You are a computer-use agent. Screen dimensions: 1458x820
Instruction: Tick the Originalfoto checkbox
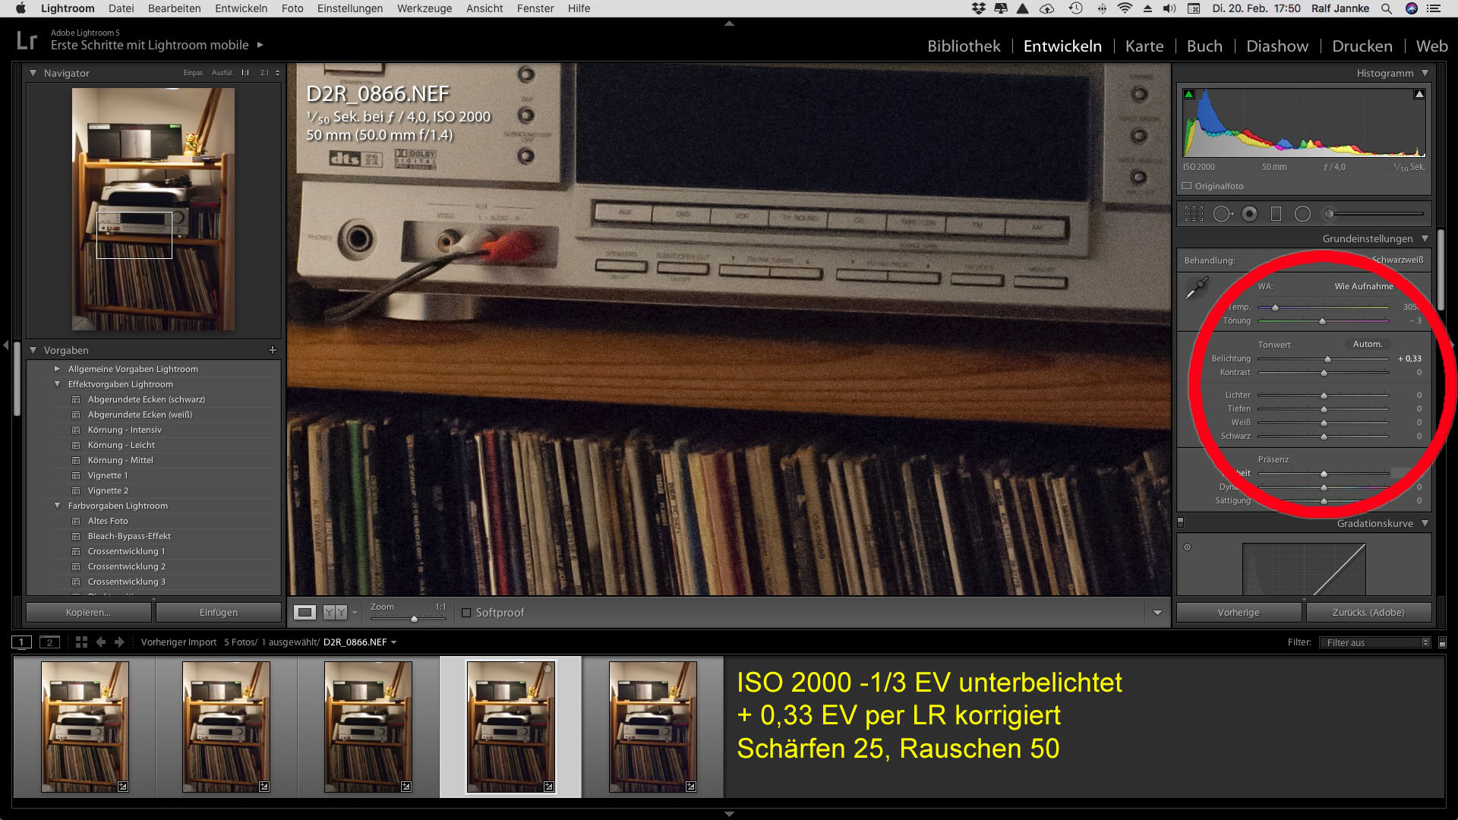click(x=1187, y=186)
